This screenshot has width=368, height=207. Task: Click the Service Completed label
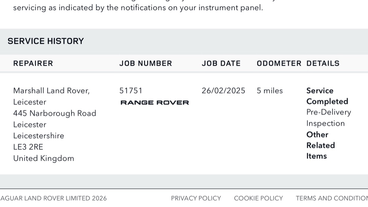click(327, 96)
